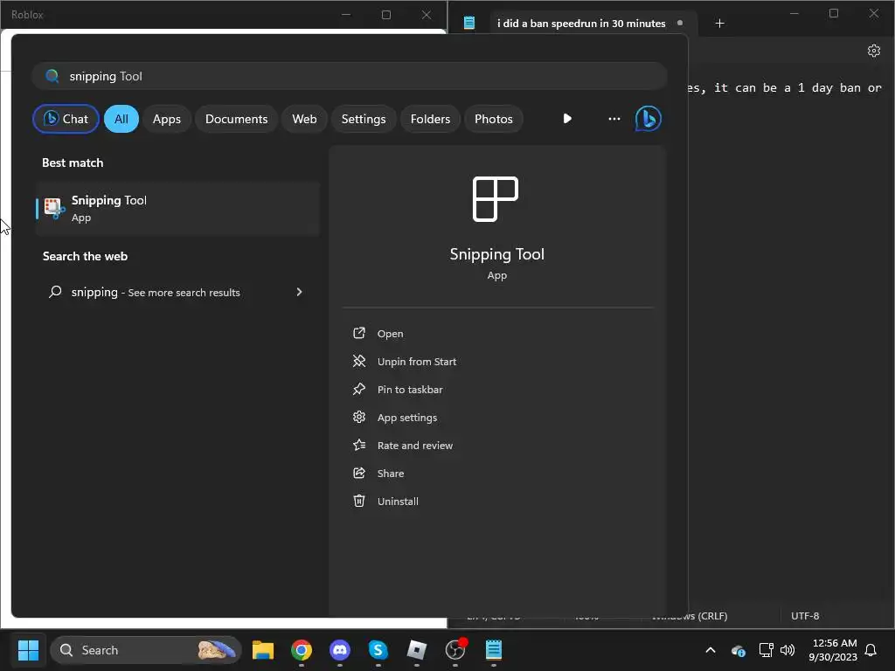Switch to the Apps filter
The height and width of the screenshot is (671, 895).
click(x=167, y=119)
